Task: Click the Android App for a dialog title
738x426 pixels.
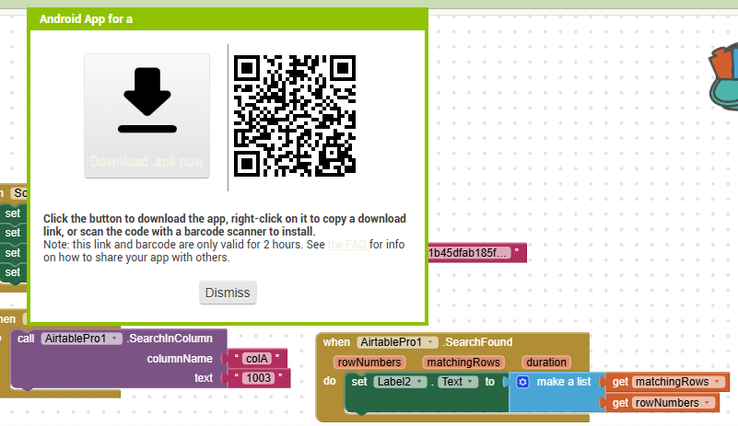Action: click(87, 18)
